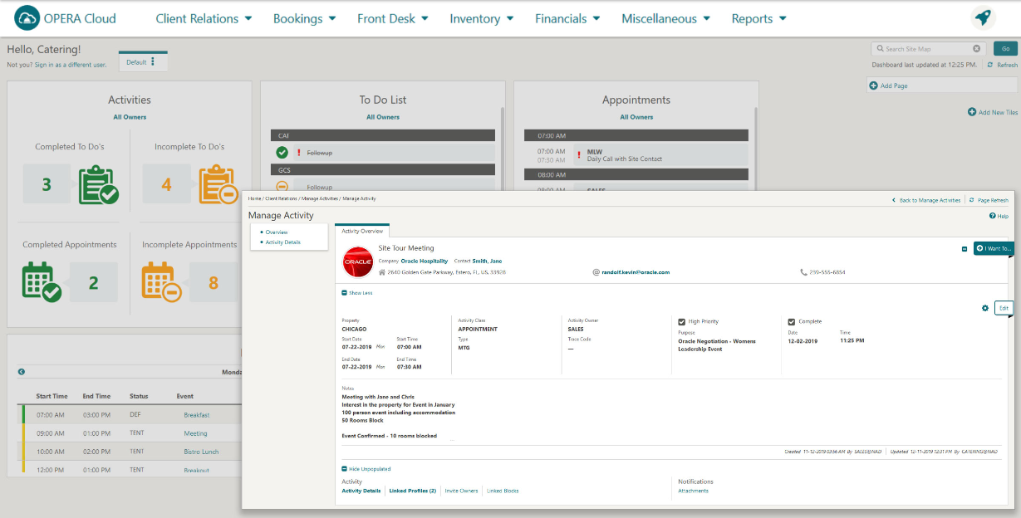The height and width of the screenshot is (518, 1021).
Task: Switch to the Activity Overview tab
Action: click(x=362, y=232)
